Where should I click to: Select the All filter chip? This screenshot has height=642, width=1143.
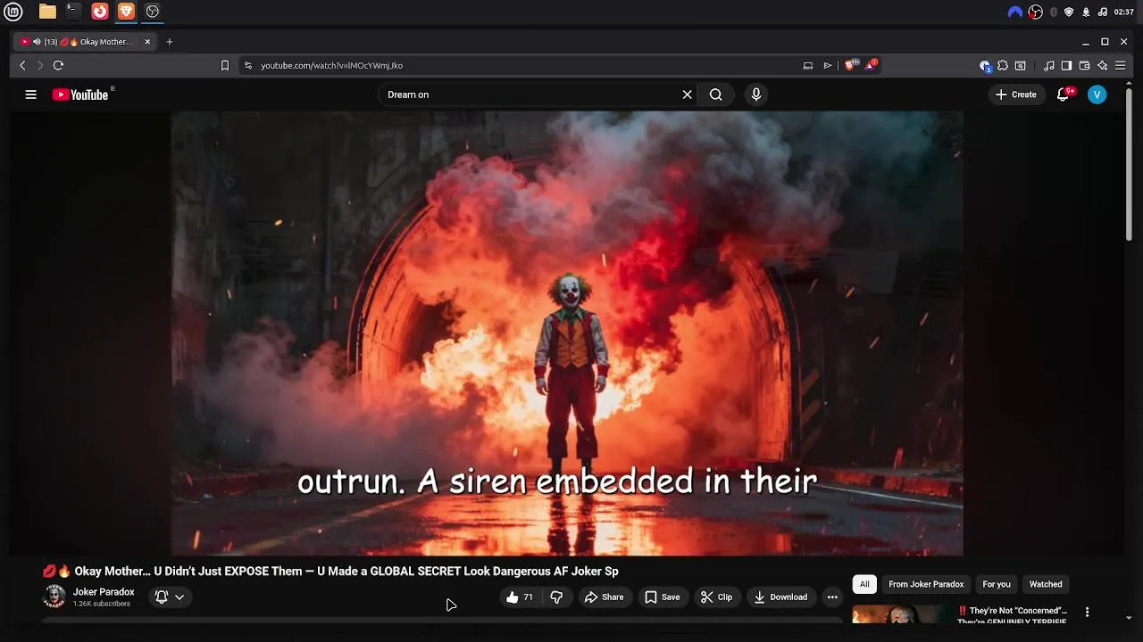tap(864, 584)
